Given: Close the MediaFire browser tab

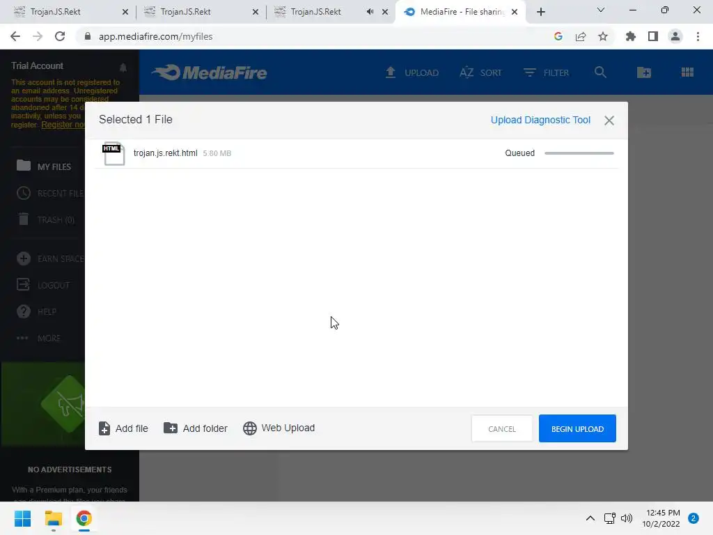Looking at the screenshot, I should pos(515,12).
